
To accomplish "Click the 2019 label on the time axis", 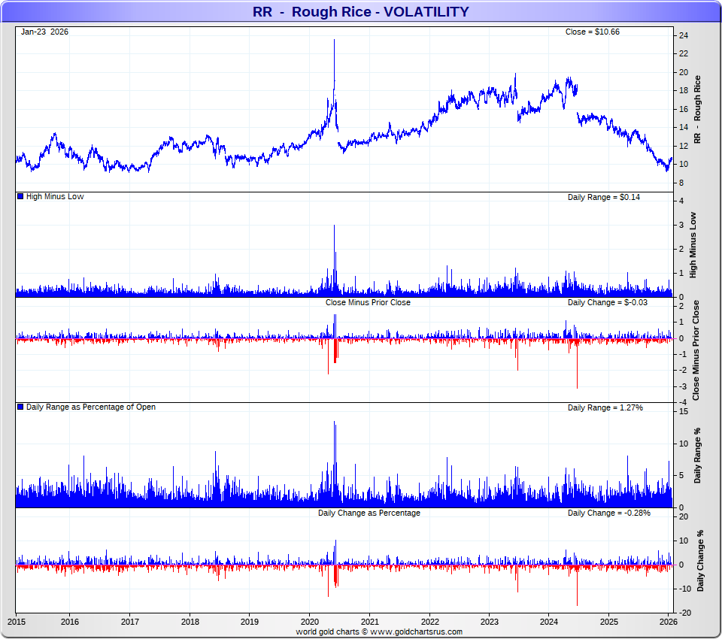I will tap(250, 622).
